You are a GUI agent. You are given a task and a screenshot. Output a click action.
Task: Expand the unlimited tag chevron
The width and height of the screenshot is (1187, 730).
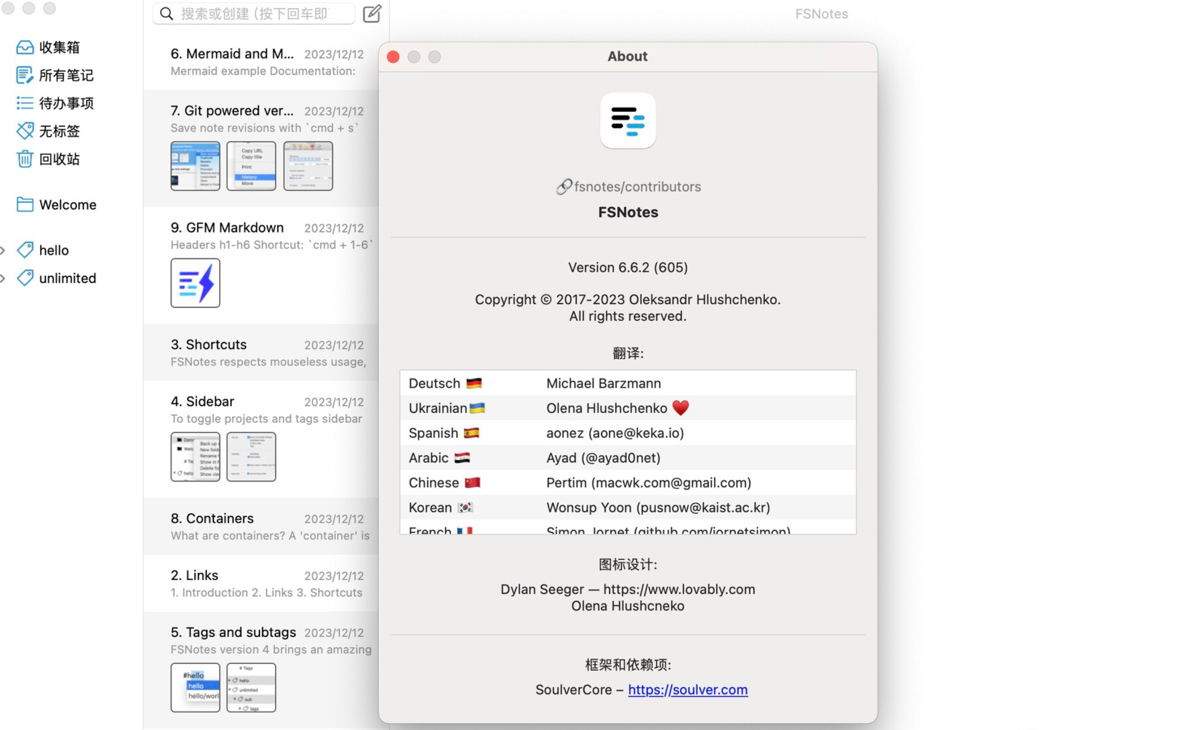tap(3, 278)
